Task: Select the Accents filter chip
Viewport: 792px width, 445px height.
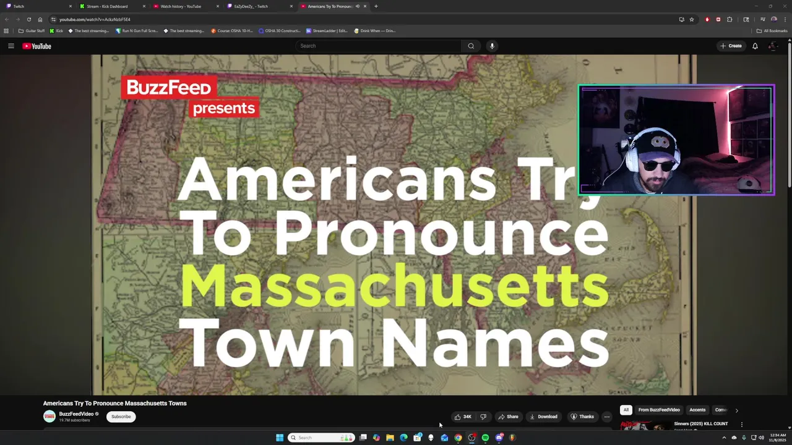Action: pyautogui.click(x=697, y=410)
